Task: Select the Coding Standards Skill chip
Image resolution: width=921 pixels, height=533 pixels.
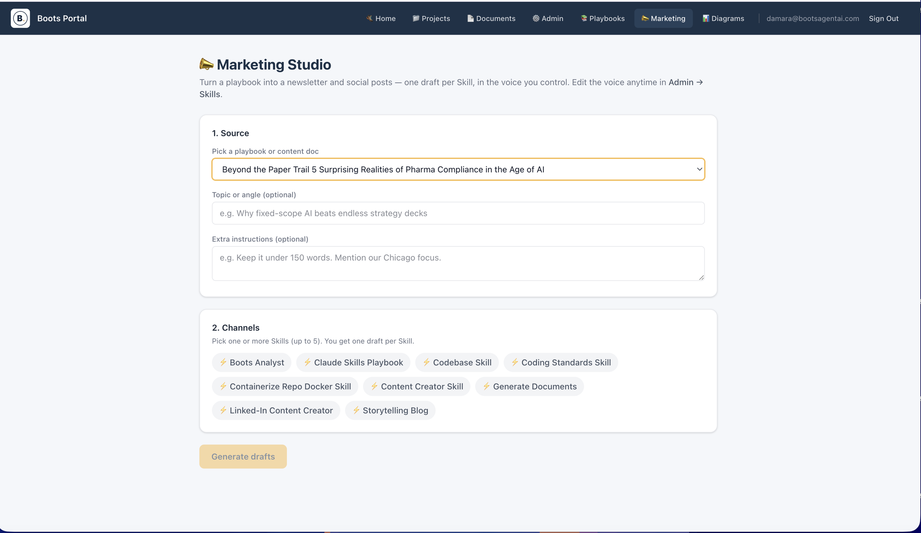Action: (561, 362)
